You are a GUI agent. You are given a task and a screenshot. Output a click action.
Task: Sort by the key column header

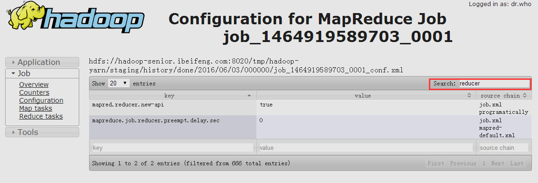172,95
